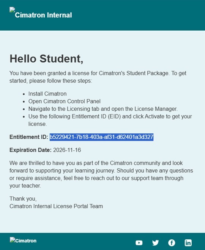Image resolution: width=205 pixels, height=250 pixels.
Task: Visit the Facebook icon link
Action: pyautogui.click(x=172, y=243)
